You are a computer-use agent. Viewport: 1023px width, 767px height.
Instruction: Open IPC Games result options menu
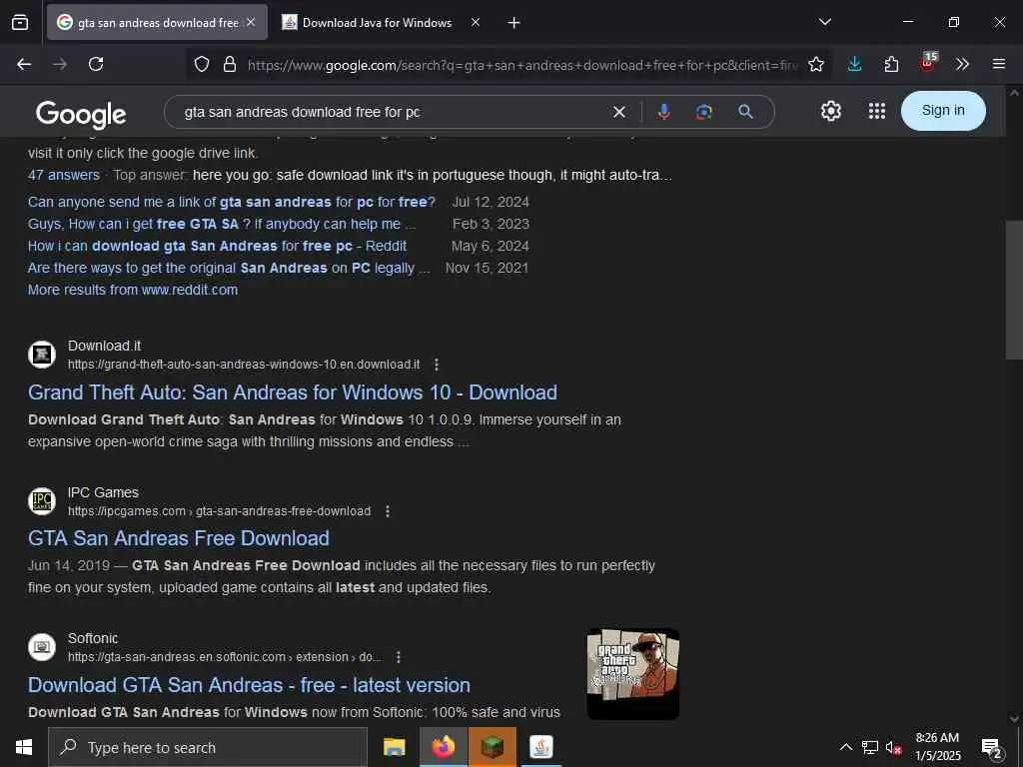point(388,511)
